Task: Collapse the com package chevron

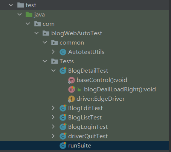Action: point(28,24)
